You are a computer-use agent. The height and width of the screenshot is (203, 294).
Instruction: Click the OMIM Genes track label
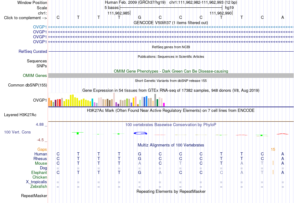[35, 75]
